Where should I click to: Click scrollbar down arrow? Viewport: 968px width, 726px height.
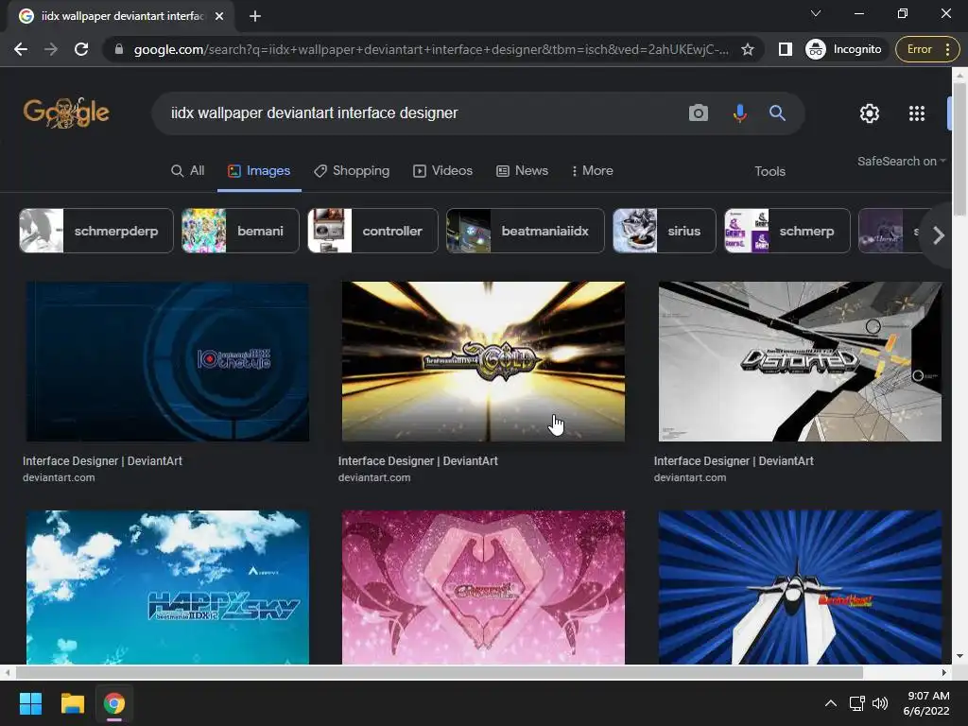pyautogui.click(x=959, y=657)
